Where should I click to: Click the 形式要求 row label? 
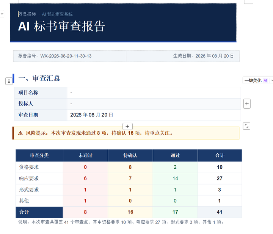29,190
